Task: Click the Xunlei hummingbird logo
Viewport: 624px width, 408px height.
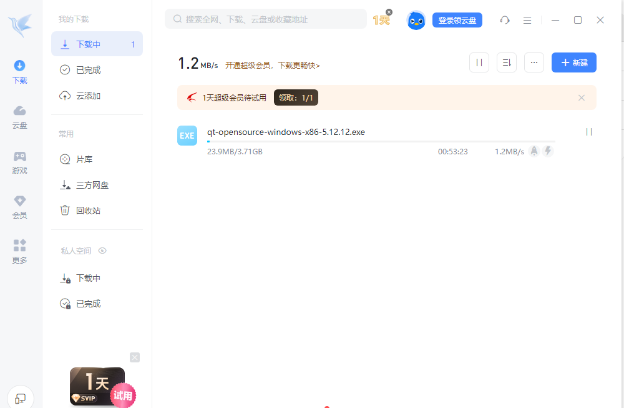Action: [20, 25]
